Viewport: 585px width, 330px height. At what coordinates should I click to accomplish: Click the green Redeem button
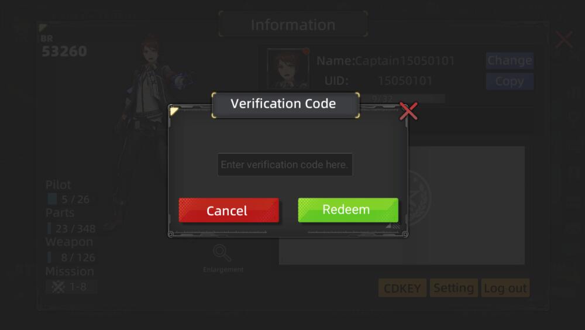(x=347, y=210)
